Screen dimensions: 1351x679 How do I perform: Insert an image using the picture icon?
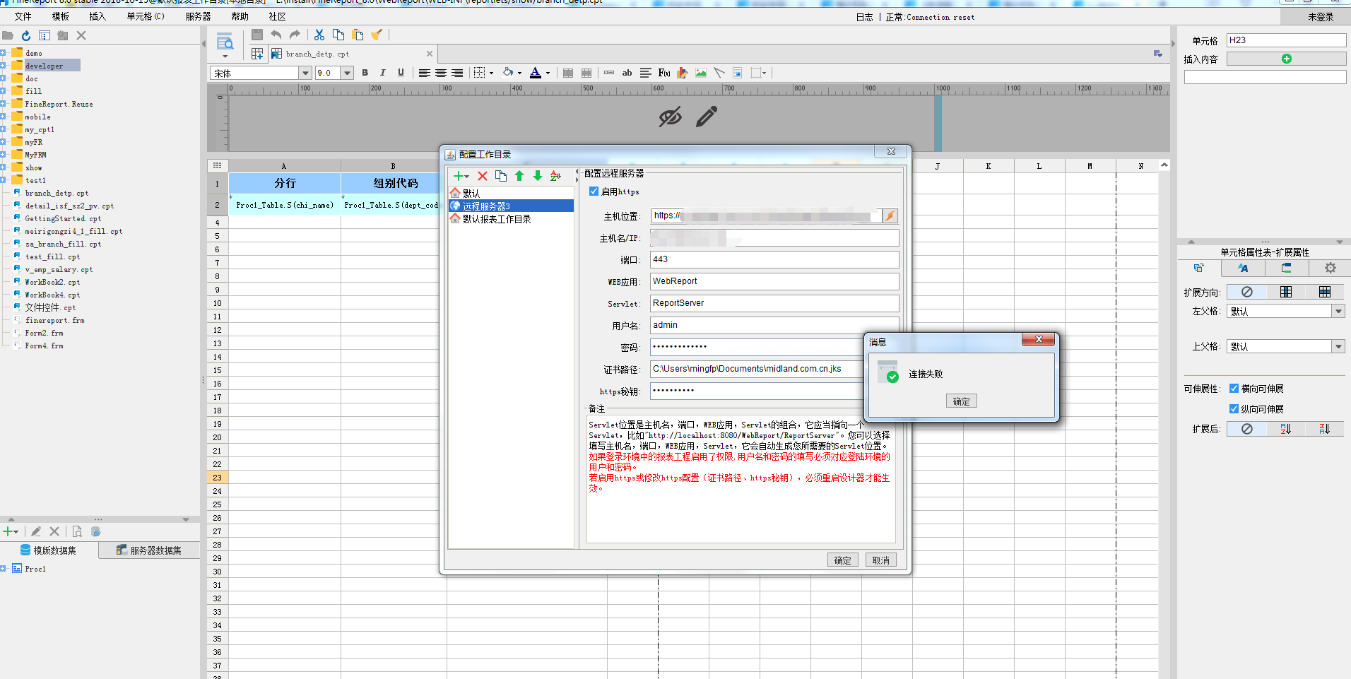click(701, 73)
